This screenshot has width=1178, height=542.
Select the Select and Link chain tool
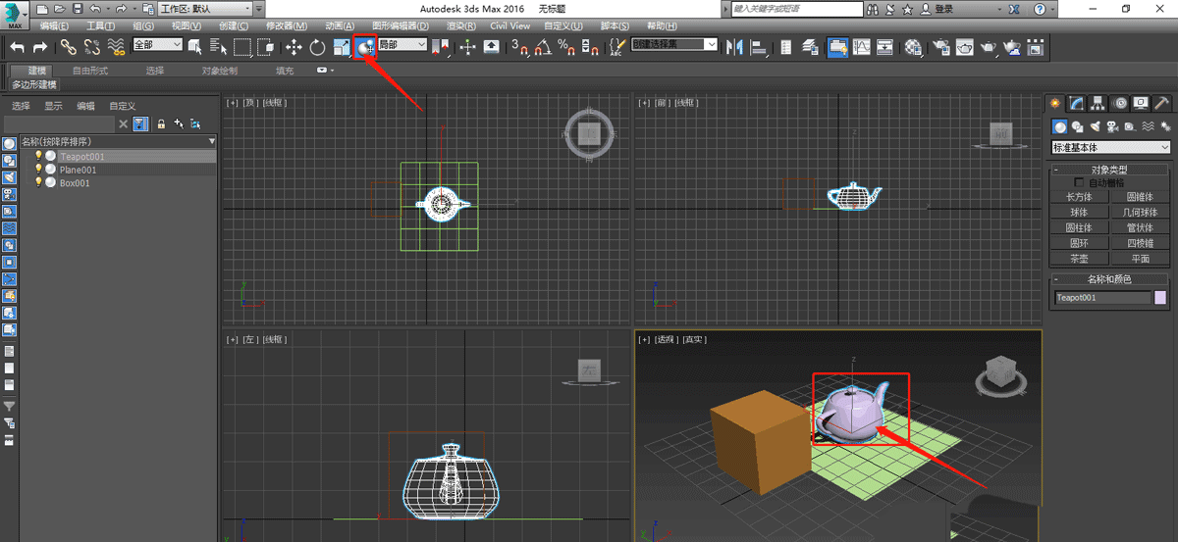(x=68, y=46)
